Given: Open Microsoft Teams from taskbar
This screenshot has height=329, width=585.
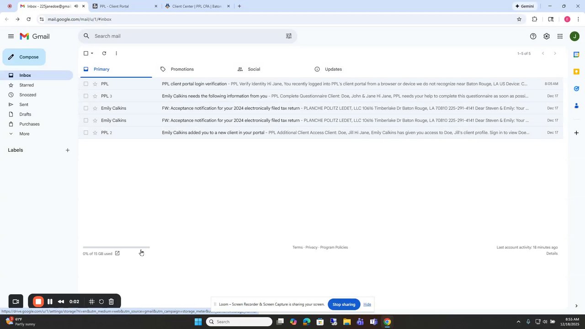Looking at the screenshot, I should (x=360, y=322).
